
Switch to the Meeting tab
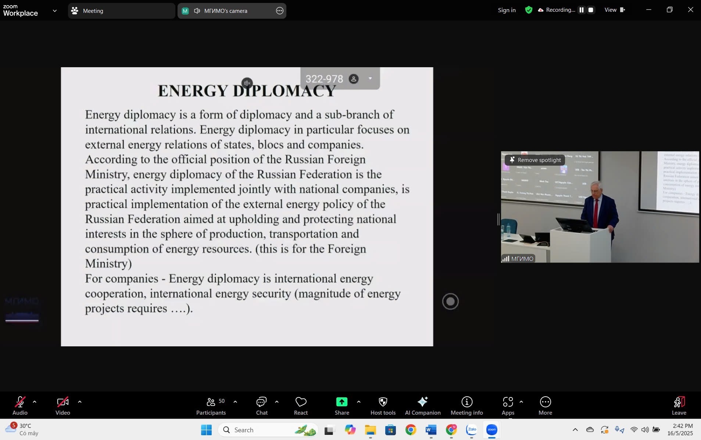tap(121, 11)
